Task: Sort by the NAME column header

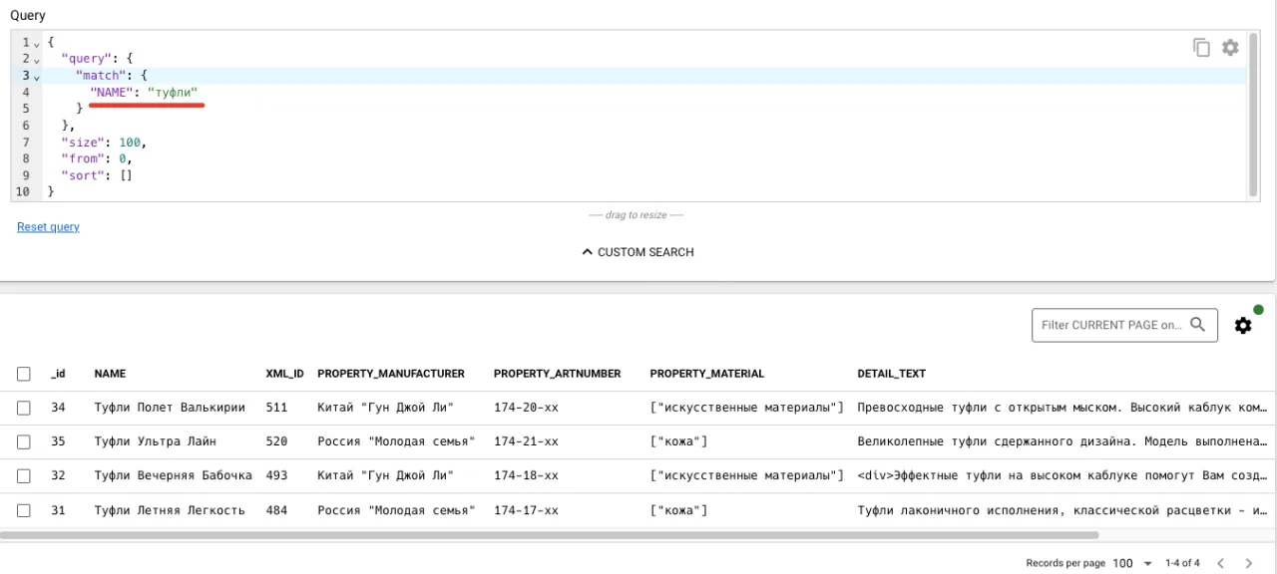Action: coord(110,374)
